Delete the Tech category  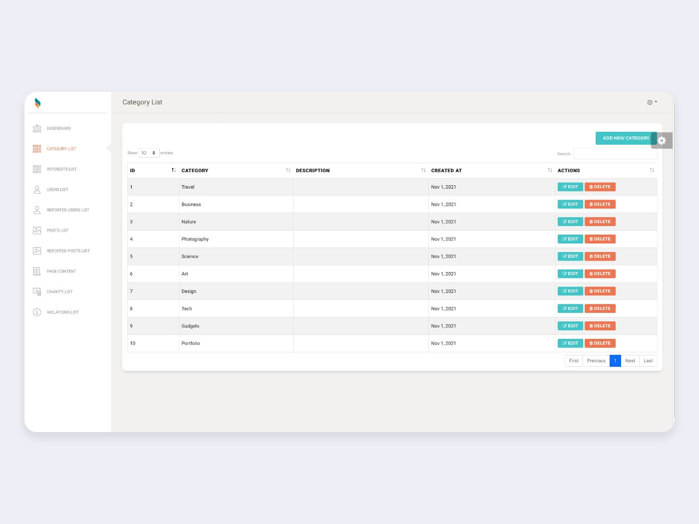(x=600, y=309)
